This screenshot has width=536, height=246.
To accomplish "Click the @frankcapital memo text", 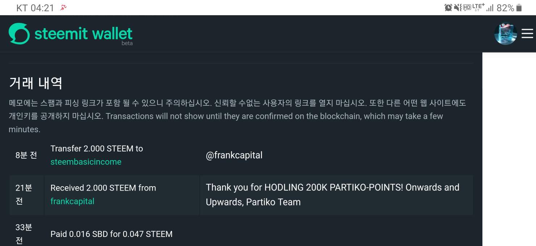I will (234, 155).
